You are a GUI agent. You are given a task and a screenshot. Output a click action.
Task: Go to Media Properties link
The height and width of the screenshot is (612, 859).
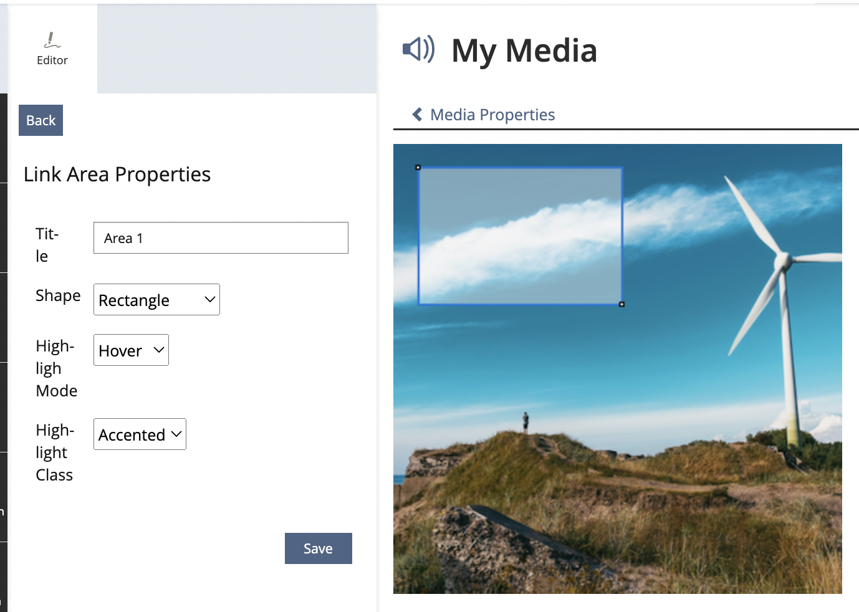[x=492, y=115]
